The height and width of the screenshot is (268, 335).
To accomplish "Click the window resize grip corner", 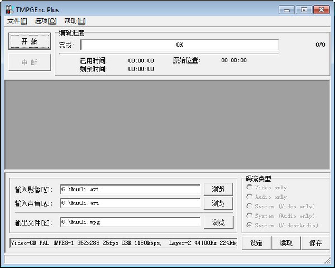I will tap(327, 260).
